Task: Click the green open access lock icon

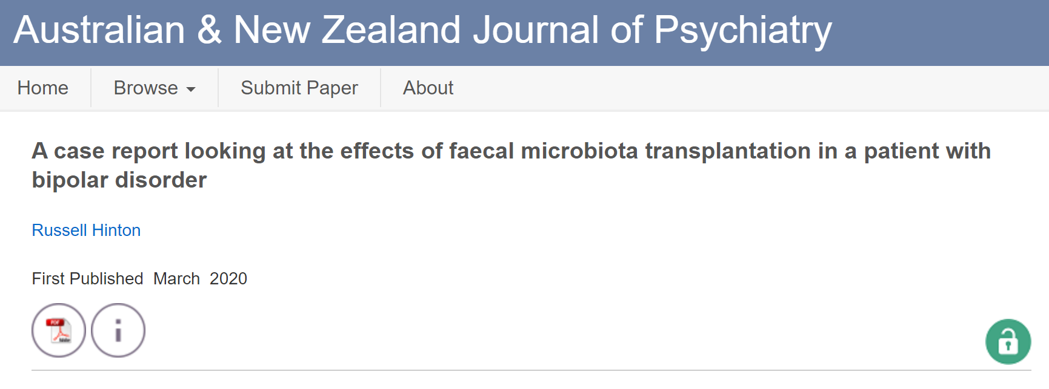Action: click(x=1008, y=342)
